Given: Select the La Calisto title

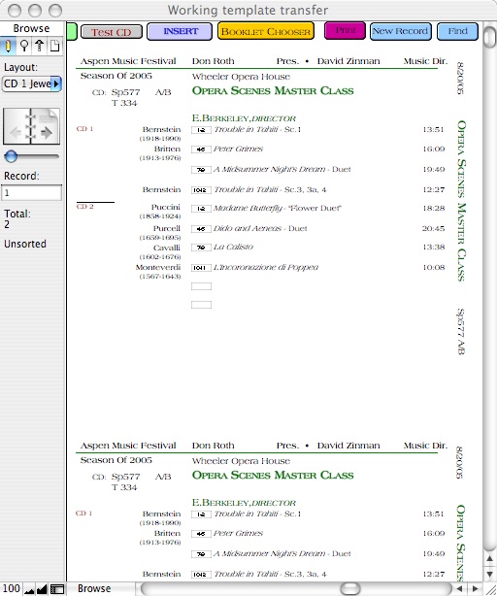Looking at the screenshot, I should tap(233, 248).
